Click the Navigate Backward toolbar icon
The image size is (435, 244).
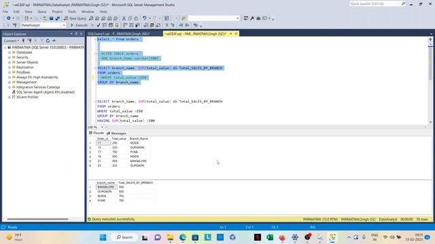tap(9, 18)
